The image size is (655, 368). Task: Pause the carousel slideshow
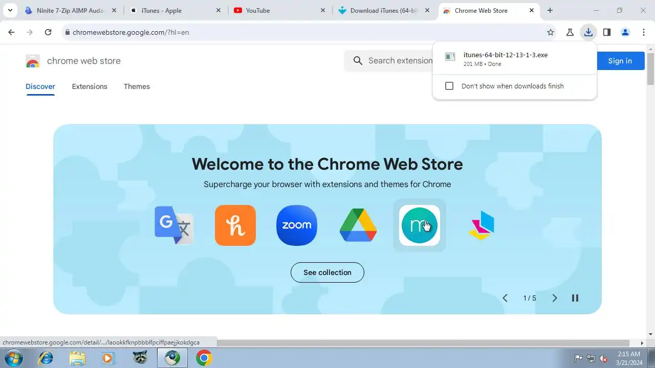click(x=575, y=298)
